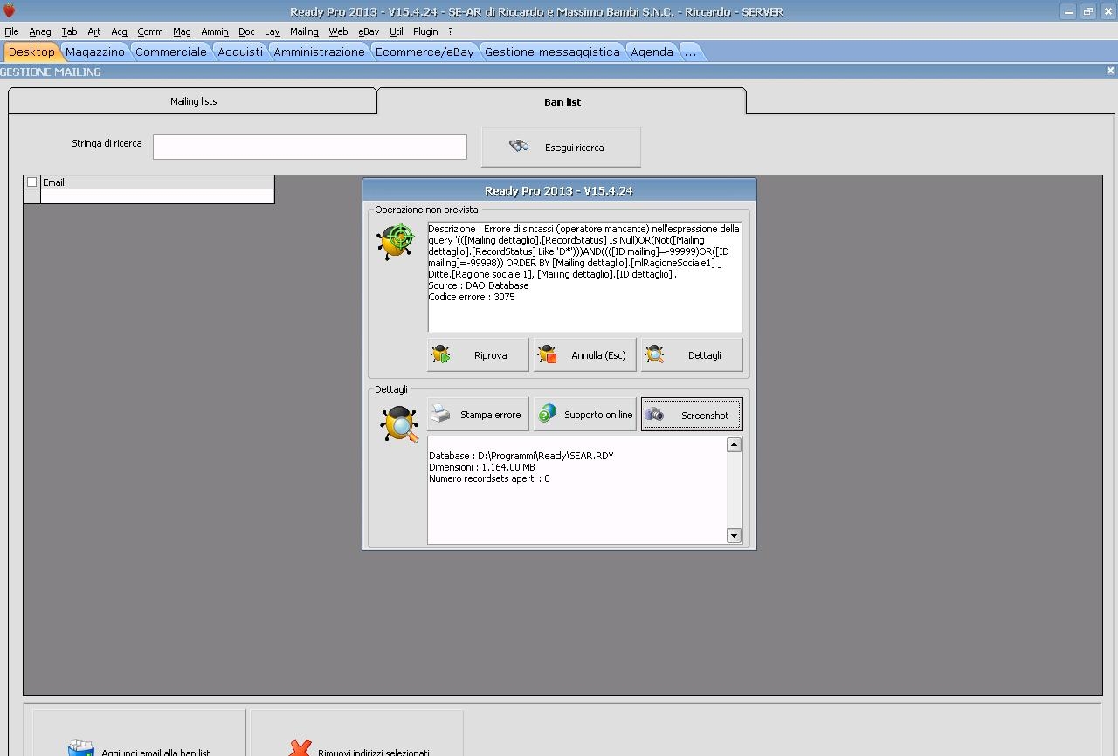The image size is (1118, 756).
Task: Toggle the Email column header checkbox
Action: 32,182
